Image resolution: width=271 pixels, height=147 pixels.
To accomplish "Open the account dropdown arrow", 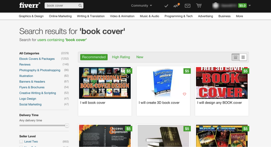I will 250,5.
